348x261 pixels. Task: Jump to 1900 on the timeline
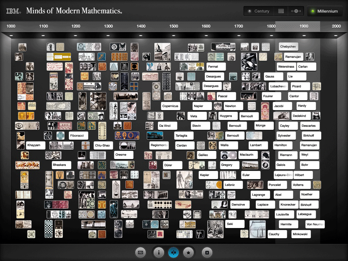click(x=304, y=26)
